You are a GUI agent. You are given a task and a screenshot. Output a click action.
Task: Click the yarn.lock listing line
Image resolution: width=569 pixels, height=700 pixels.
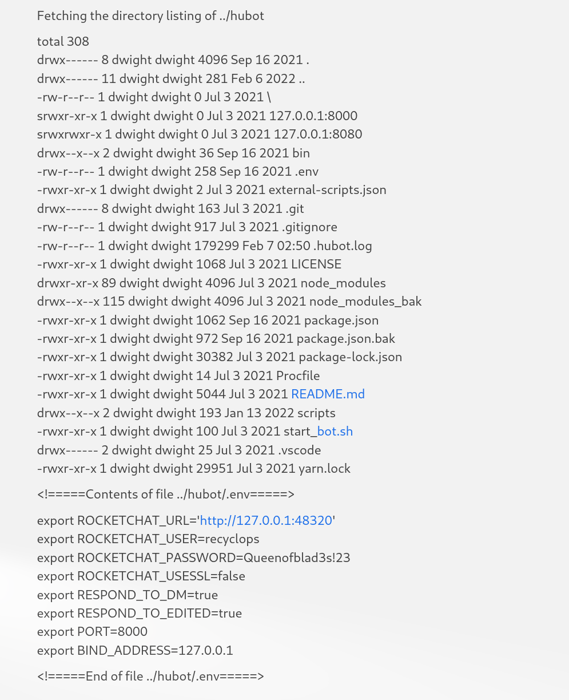pos(194,468)
